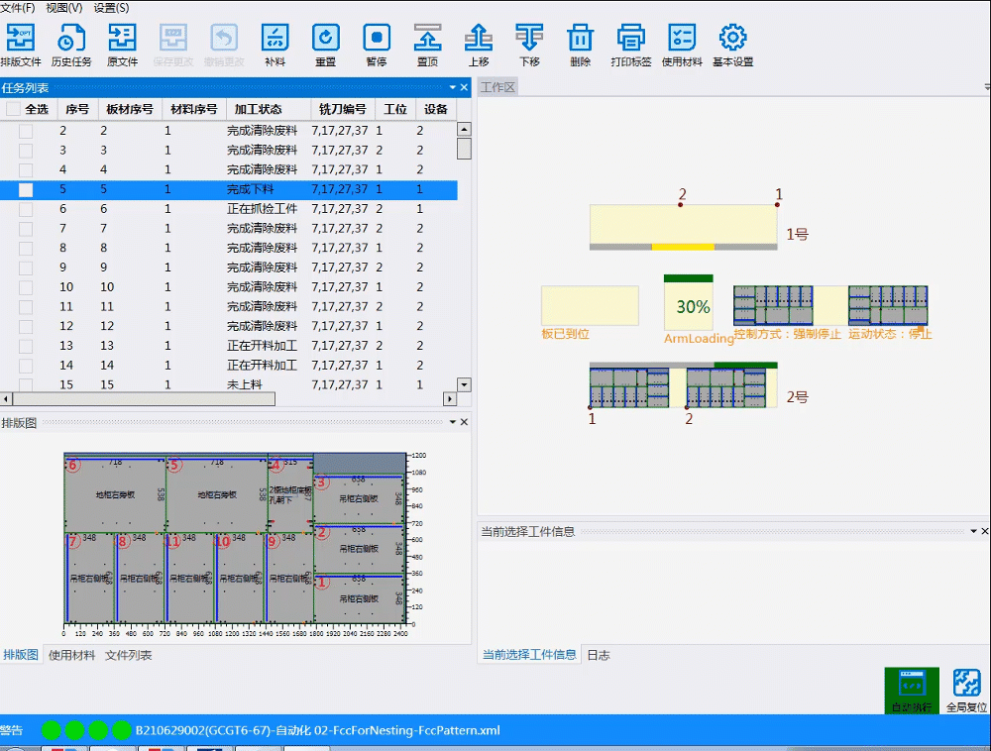This screenshot has width=991, height=751.
Task: Open 使用材料 toolbar icon
Action: 682,45
